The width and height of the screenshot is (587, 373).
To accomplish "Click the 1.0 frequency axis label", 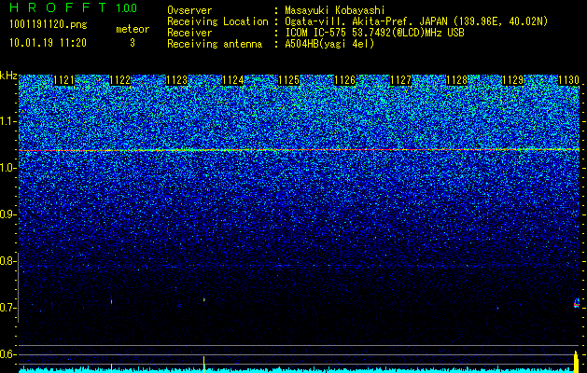I will 7,168.
